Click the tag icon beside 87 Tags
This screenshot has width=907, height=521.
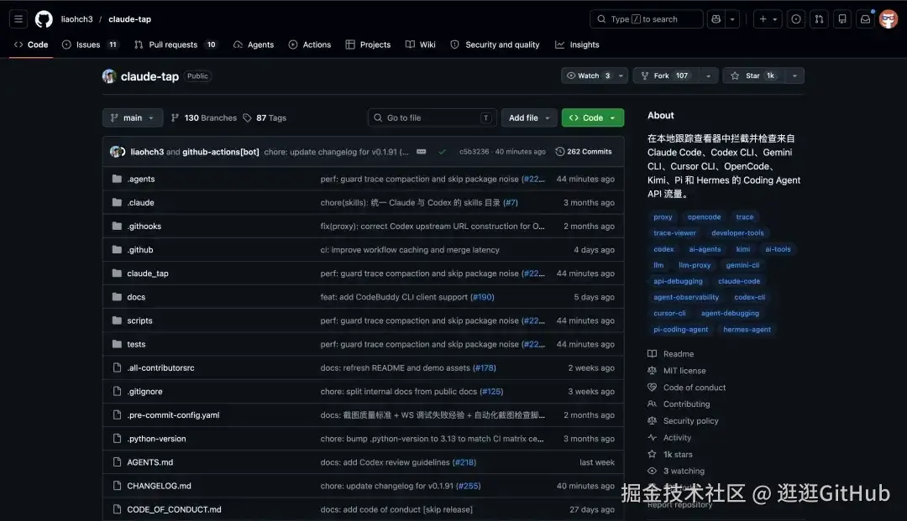click(x=247, y=117)
